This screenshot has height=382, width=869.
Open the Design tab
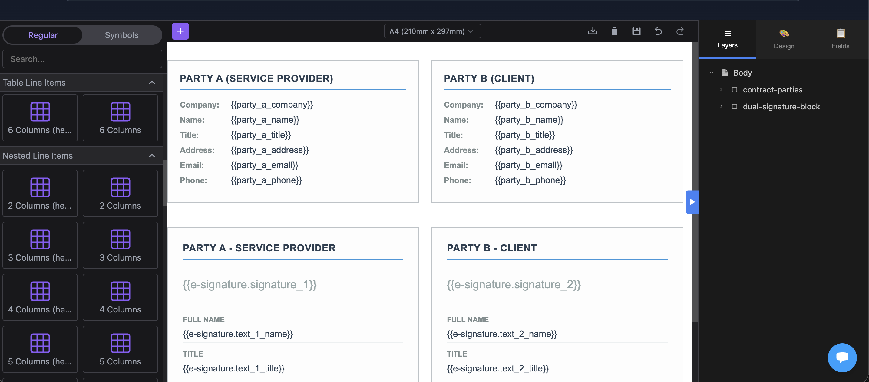[x=784, y=39]
